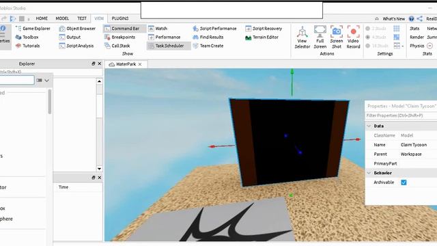Switch to the TEST ribbon tab
This screenshot has height=246, width=437.
pos(82,18)
